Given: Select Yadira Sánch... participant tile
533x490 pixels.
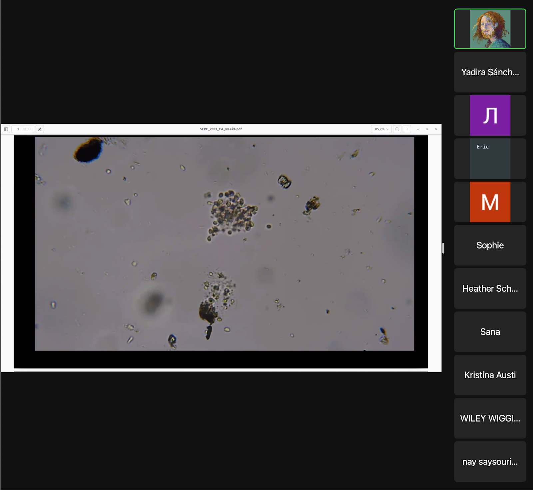Looking at the screenshot, I should click(490, 72).
